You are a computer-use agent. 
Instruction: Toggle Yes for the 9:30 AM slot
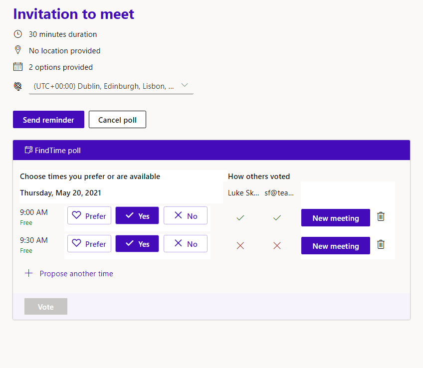point(137,244)
